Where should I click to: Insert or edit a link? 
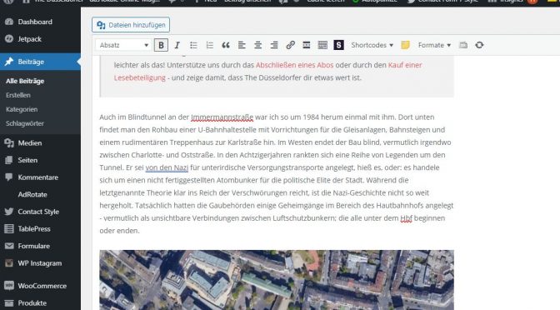[x=290, y=45]
